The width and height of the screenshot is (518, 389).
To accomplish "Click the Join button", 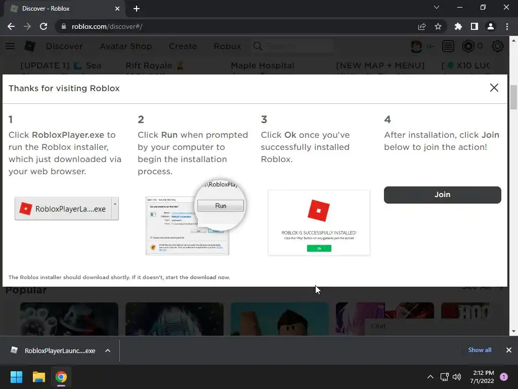I will (442, 194).
